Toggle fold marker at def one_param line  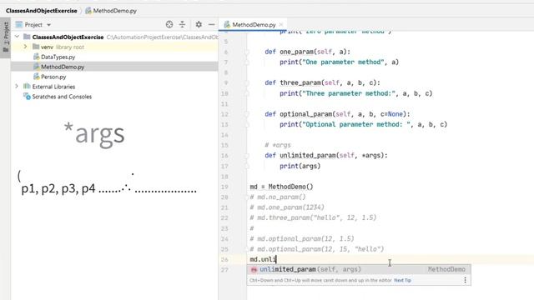(247, 52)
